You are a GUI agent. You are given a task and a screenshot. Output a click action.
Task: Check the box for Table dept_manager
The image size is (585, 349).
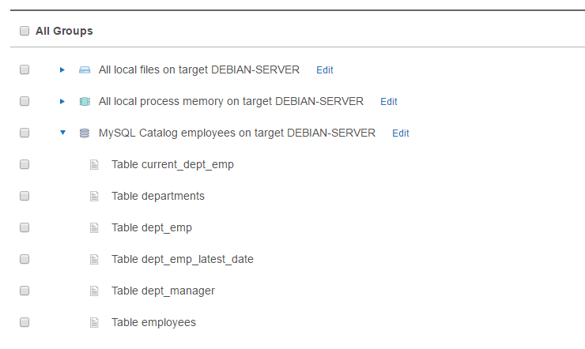(x=25, y=291)
